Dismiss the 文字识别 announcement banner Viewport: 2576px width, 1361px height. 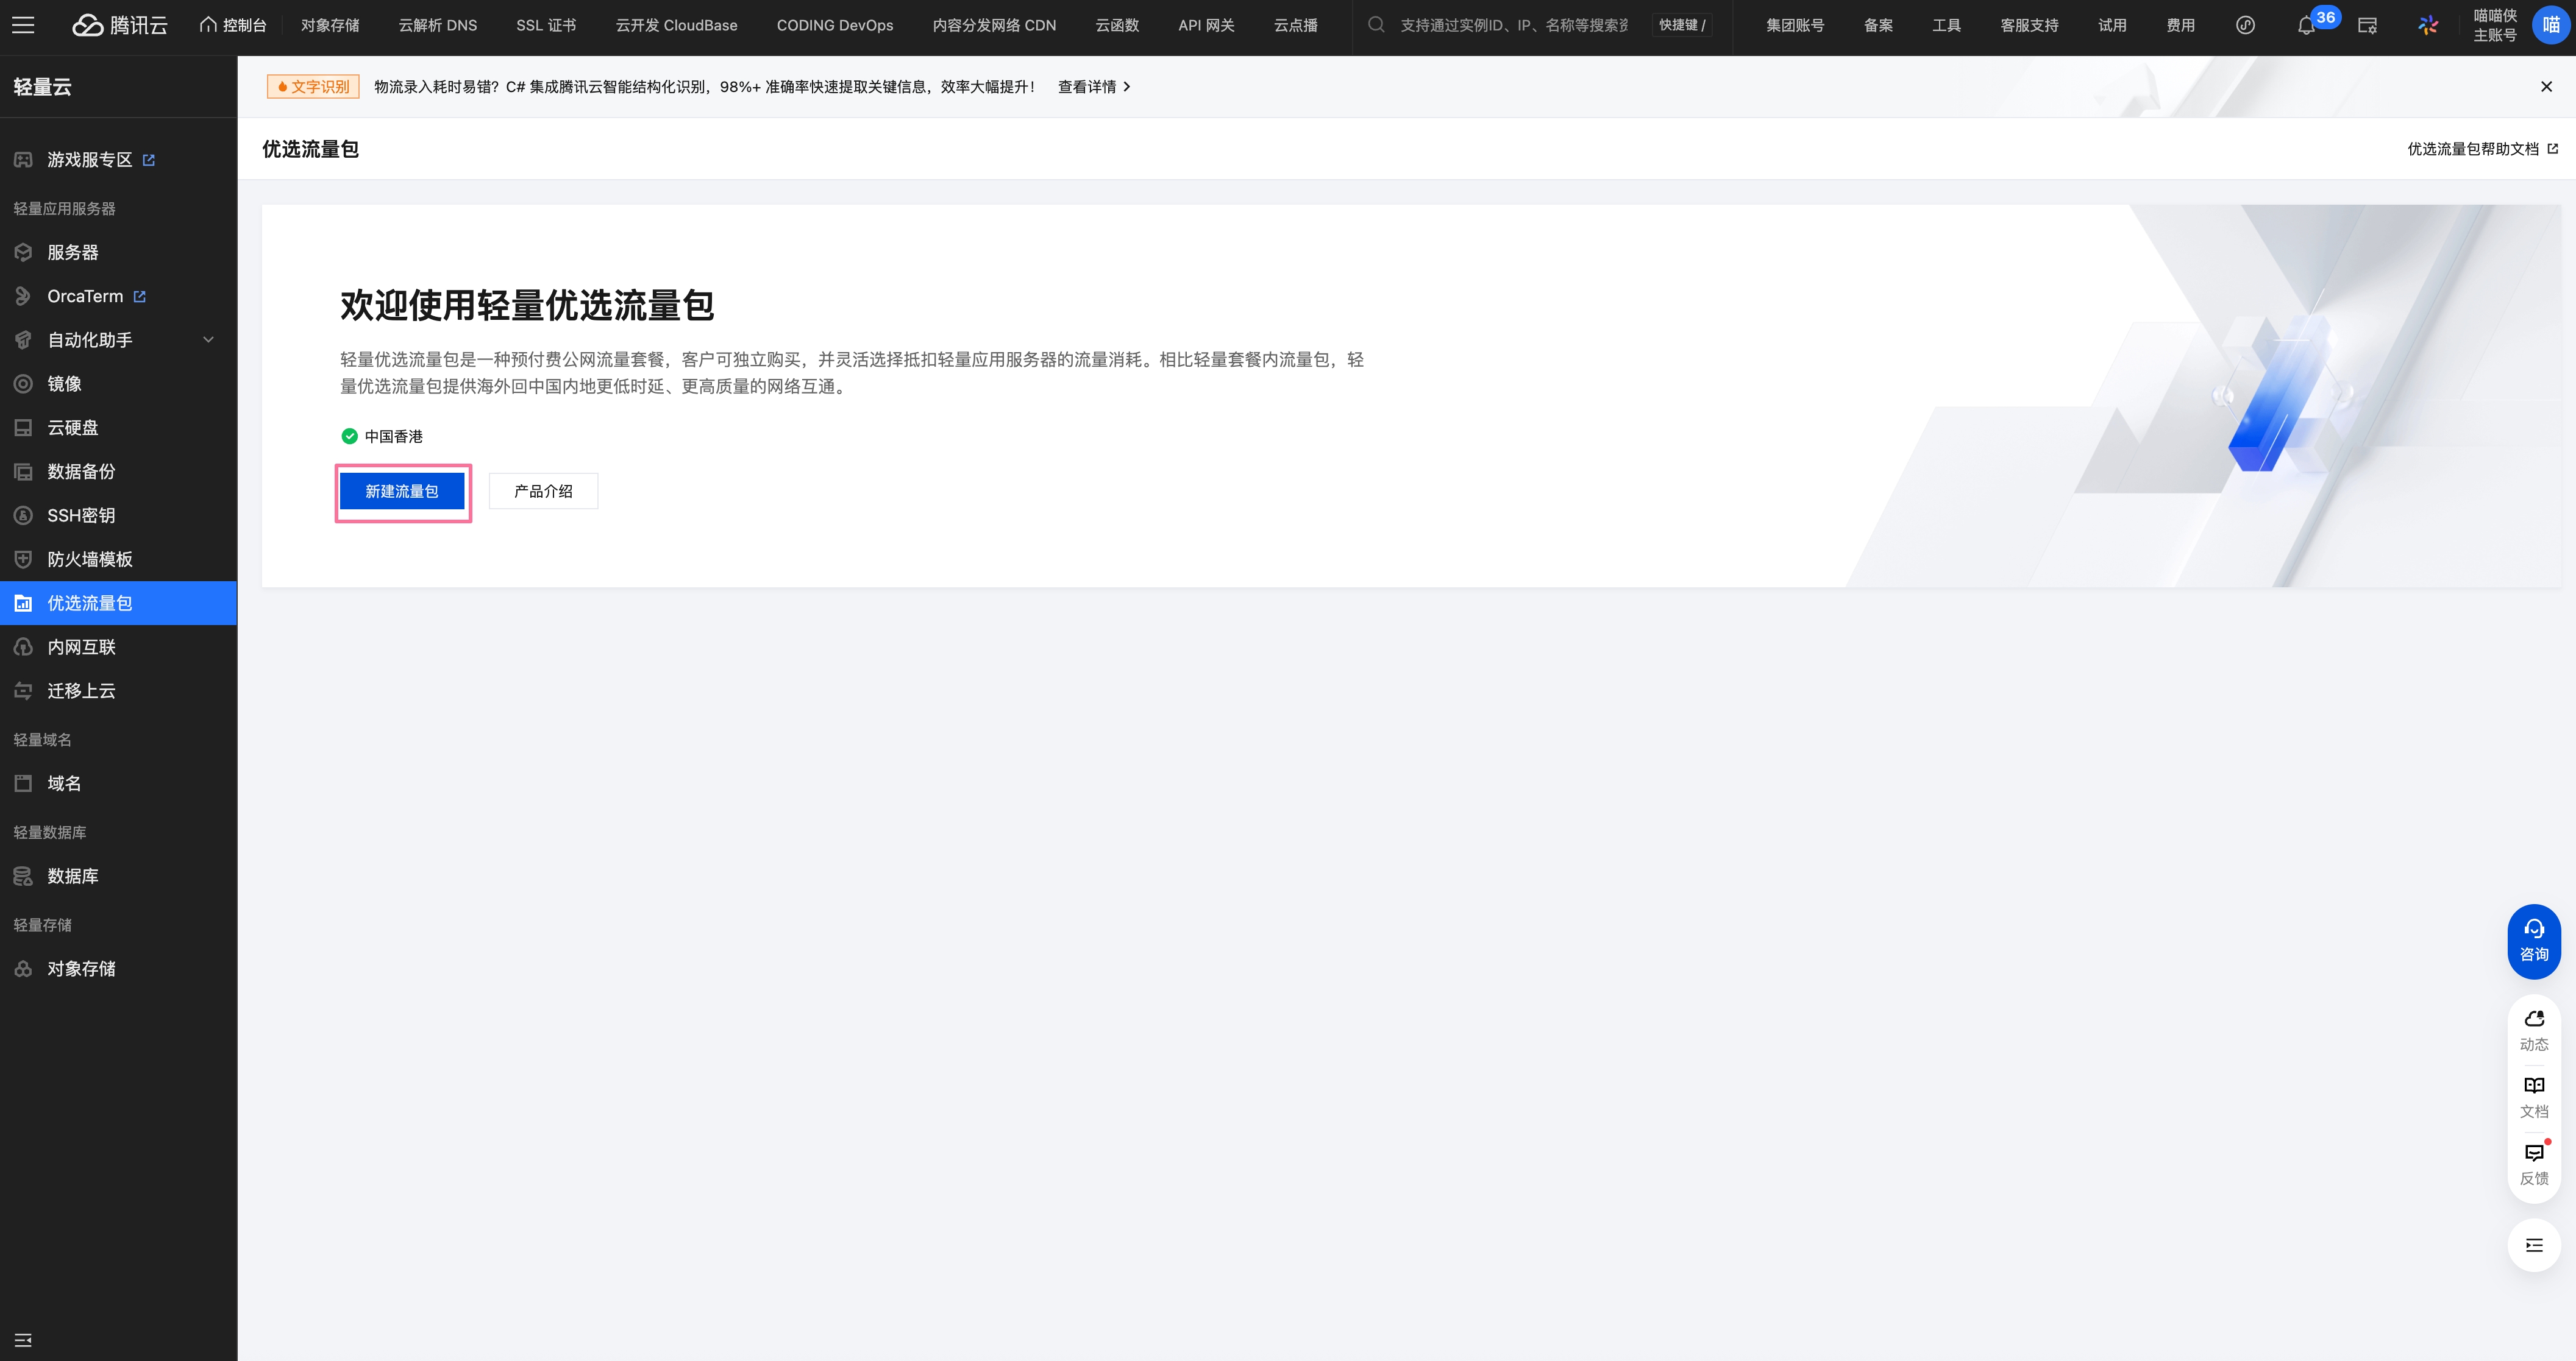click(2546, 87)
